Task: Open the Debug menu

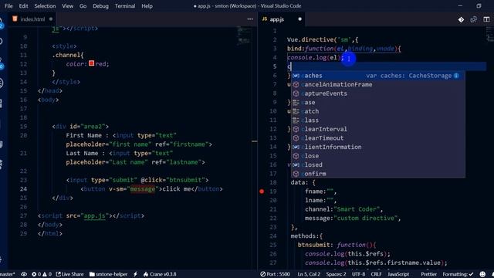Action: 100,6
